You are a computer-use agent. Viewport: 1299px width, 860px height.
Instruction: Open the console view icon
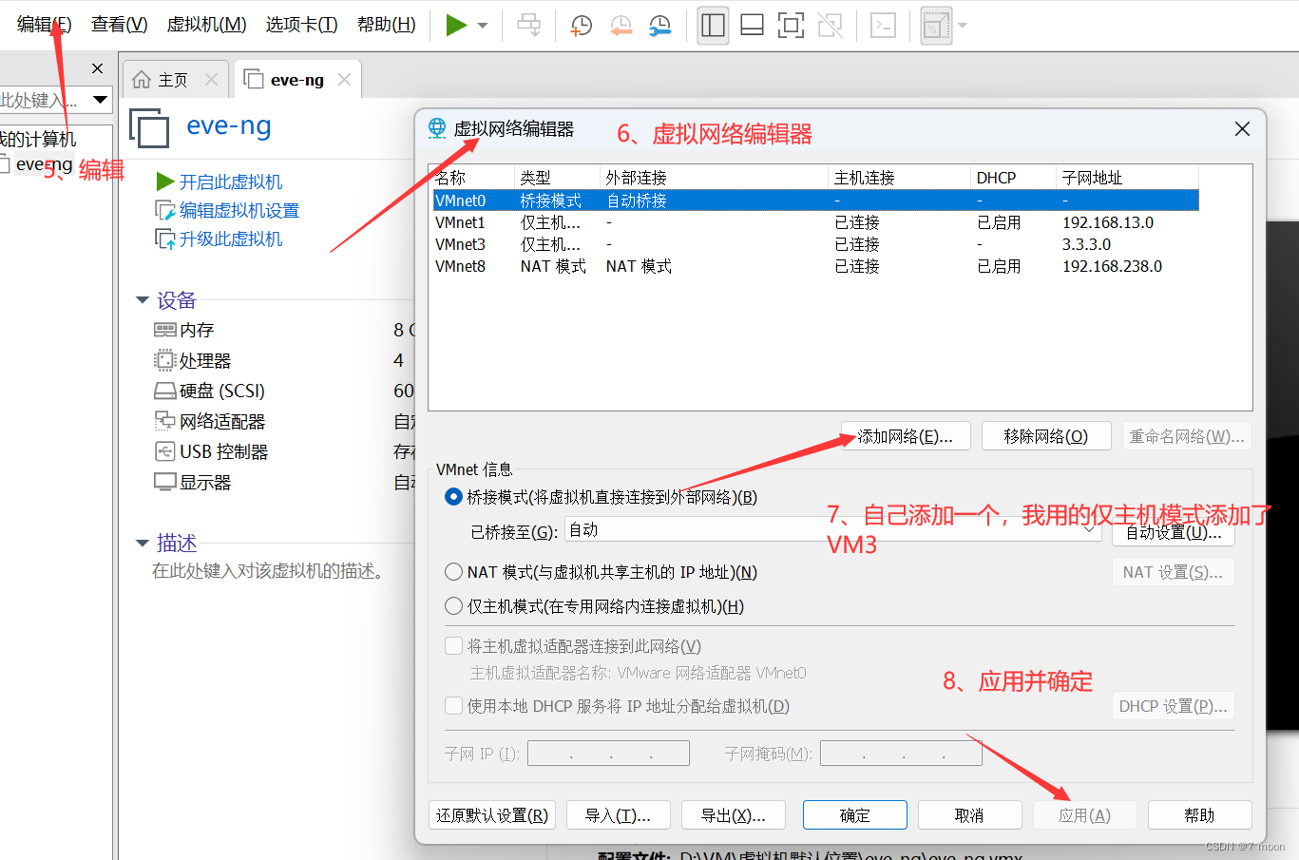coord(884,26)
